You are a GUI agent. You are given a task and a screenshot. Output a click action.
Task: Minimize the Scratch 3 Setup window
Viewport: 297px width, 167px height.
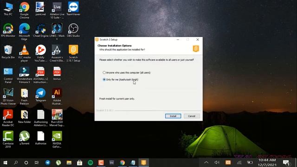pyautogui.click(x=178, y=39)
